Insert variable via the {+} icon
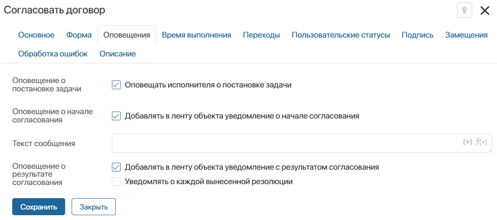This screenshot has width=497, height=220. pos(467,142)
